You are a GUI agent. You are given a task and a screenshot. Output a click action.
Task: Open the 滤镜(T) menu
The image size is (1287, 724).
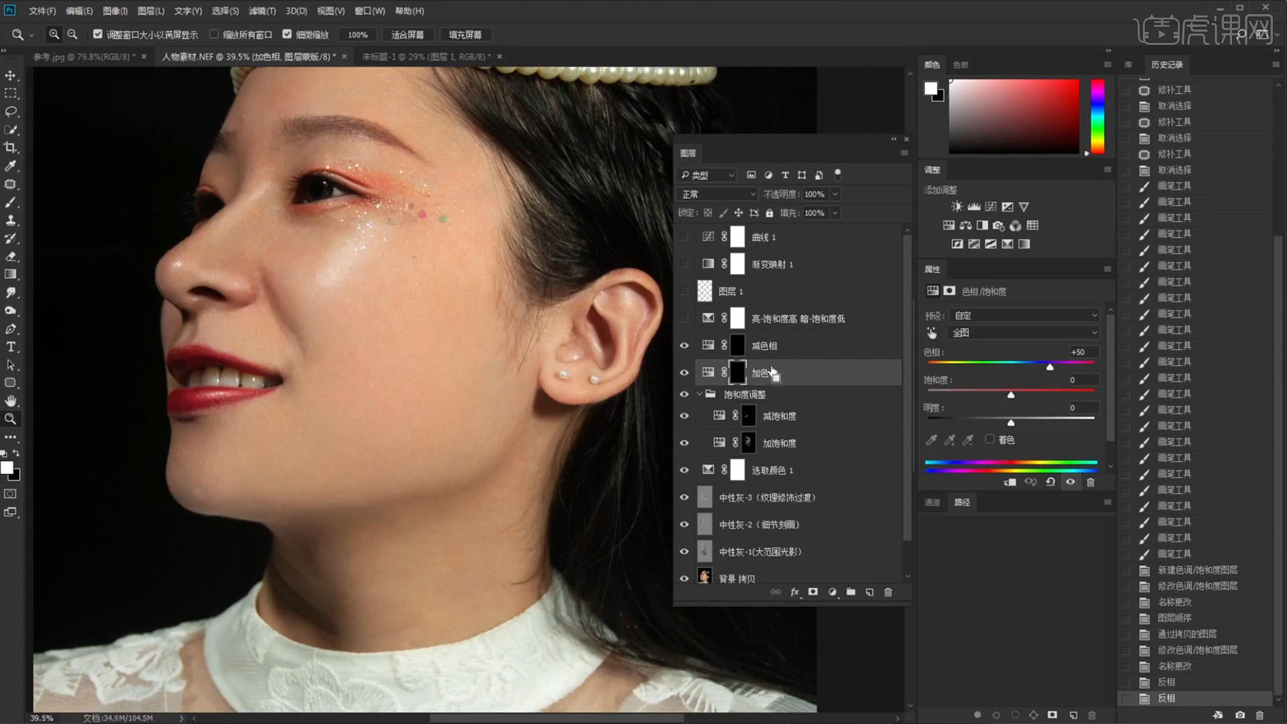261,11
